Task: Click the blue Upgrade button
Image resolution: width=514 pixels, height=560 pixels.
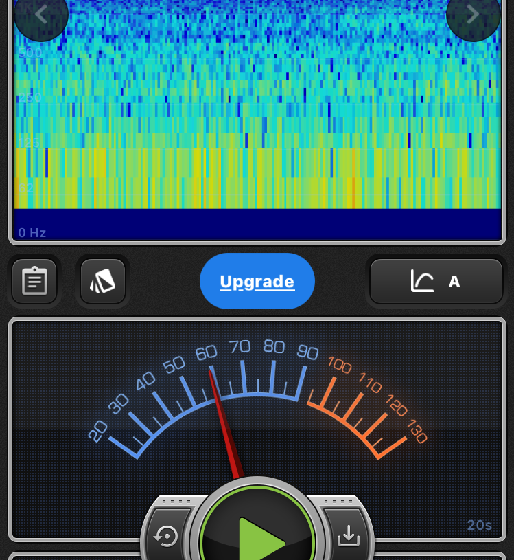Action: pyautogui.click(x=257, y=282)
